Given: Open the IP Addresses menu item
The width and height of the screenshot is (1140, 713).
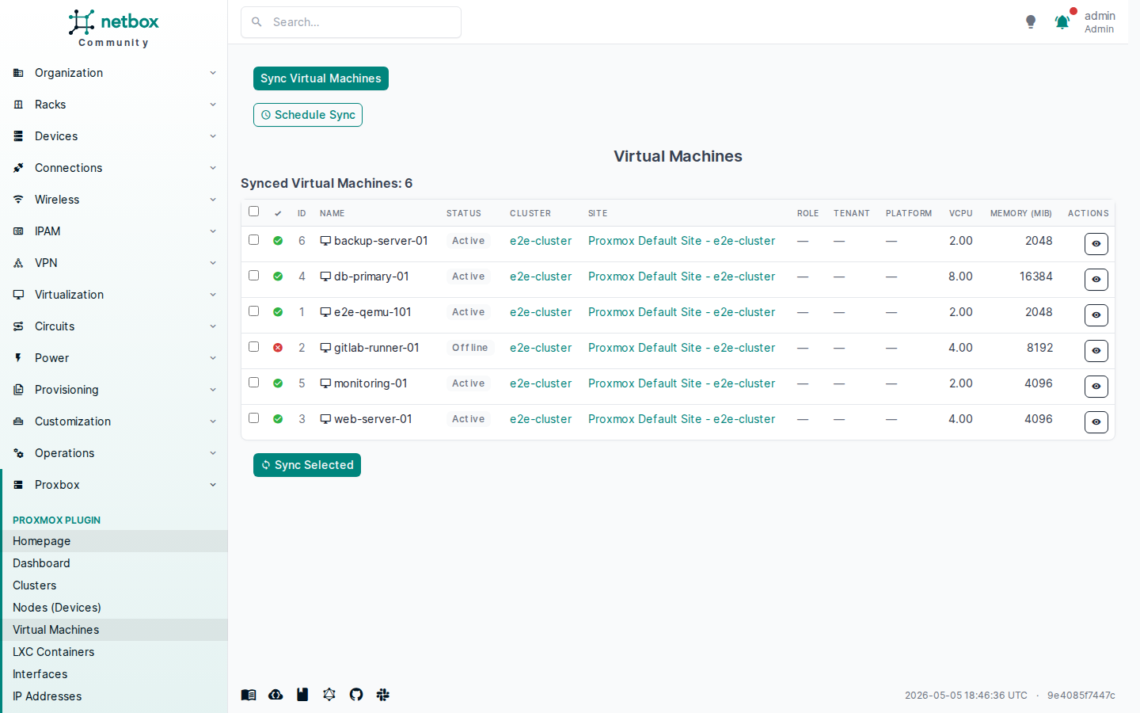Looking at the screenshot, I should (x=114, y=696).
